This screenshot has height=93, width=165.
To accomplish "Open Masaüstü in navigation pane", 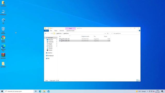I will (x=51, y=40).
